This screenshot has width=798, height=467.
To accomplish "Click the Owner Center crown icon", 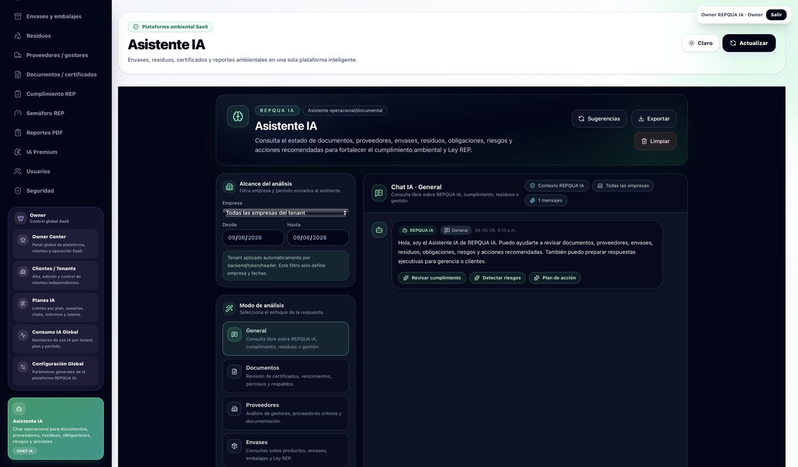I will (x=23, y=240).
